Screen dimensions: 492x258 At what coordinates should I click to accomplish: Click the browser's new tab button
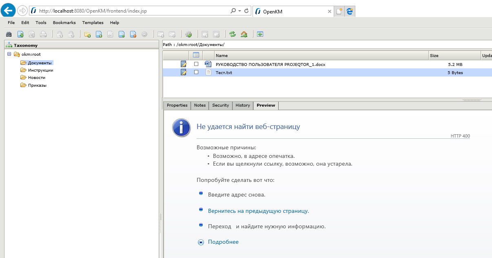tap(339, 11)
